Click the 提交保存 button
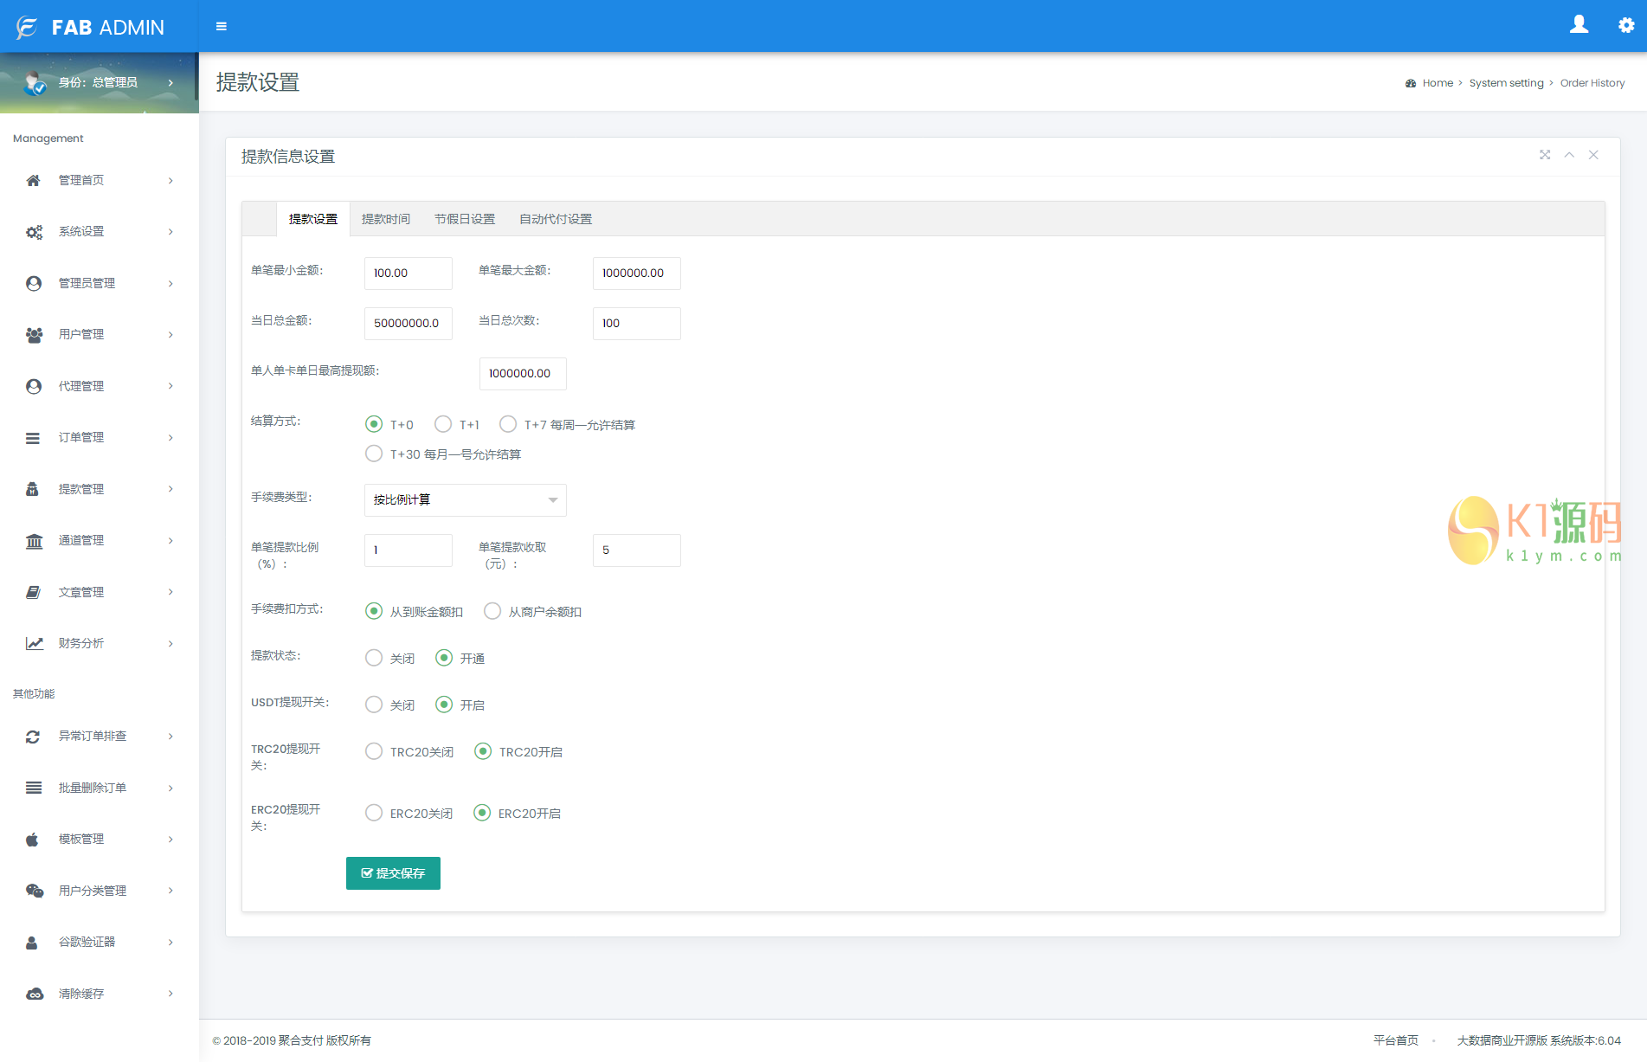The width and height of the screenshot is (1647, 1062). pyautogui.click(x=393, y=873)
